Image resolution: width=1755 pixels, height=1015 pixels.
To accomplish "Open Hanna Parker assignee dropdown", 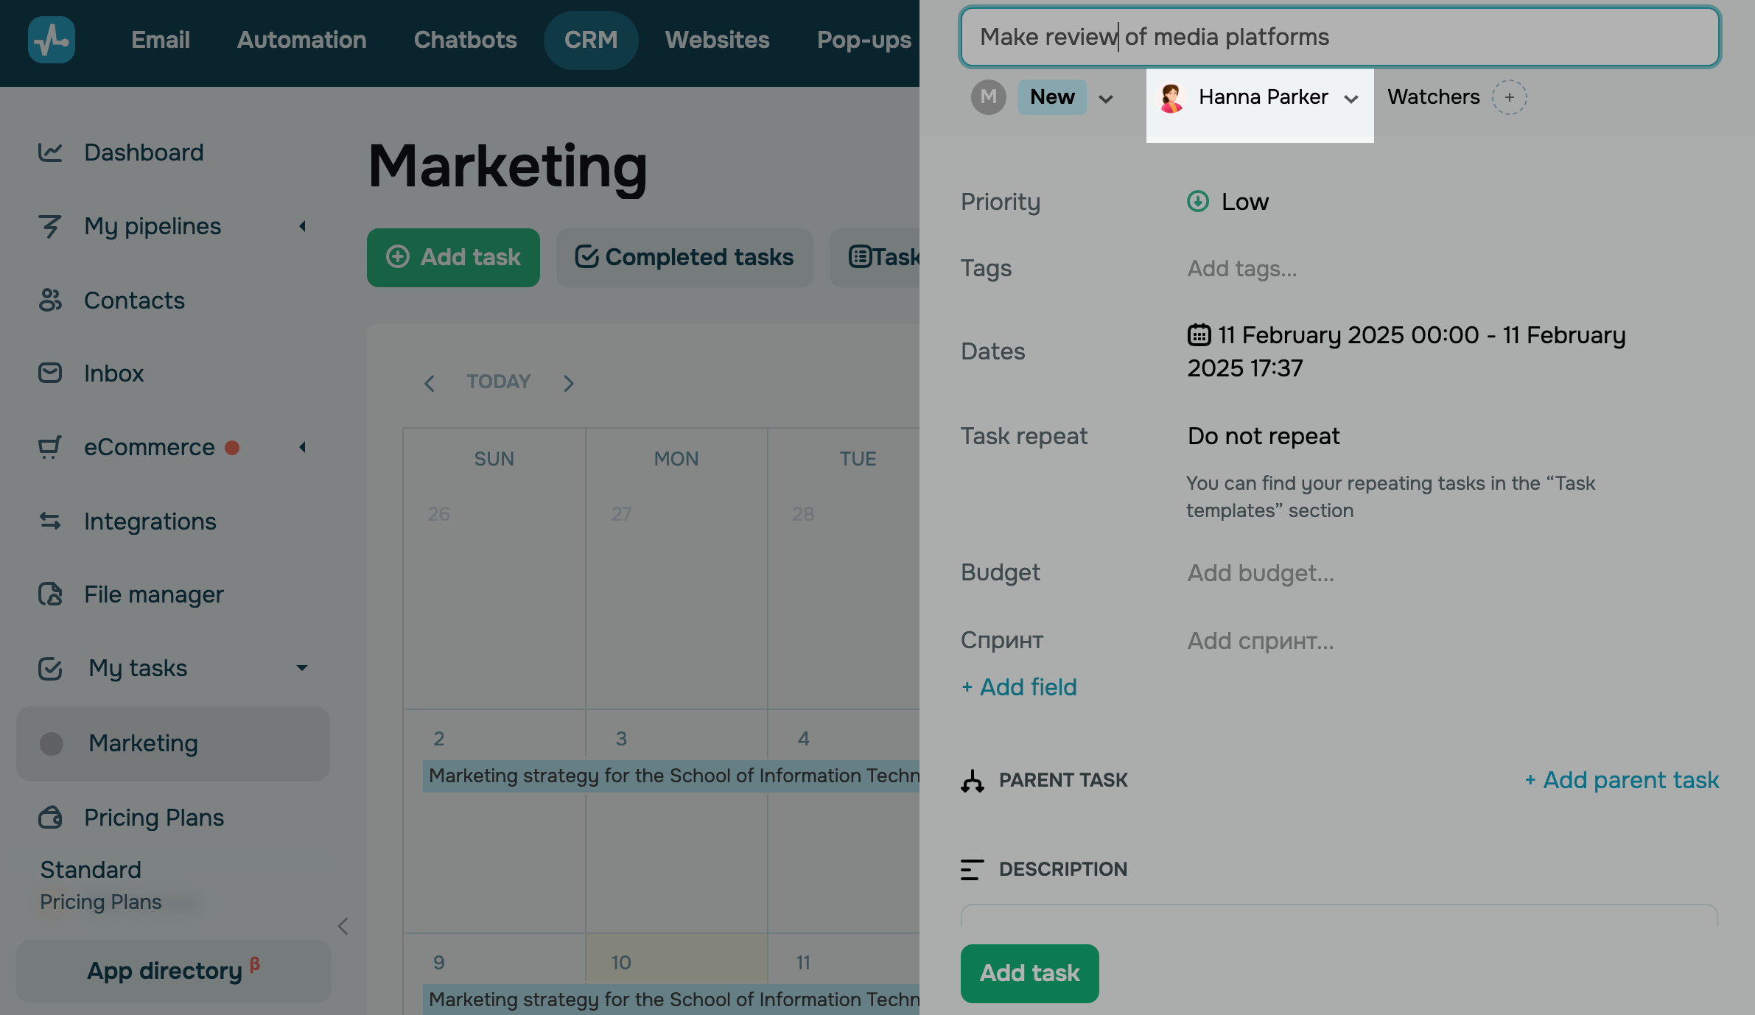I will [1351, 98].
